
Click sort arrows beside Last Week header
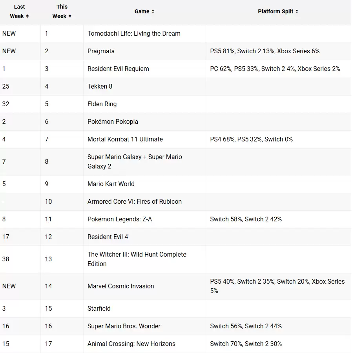(27, 16)
